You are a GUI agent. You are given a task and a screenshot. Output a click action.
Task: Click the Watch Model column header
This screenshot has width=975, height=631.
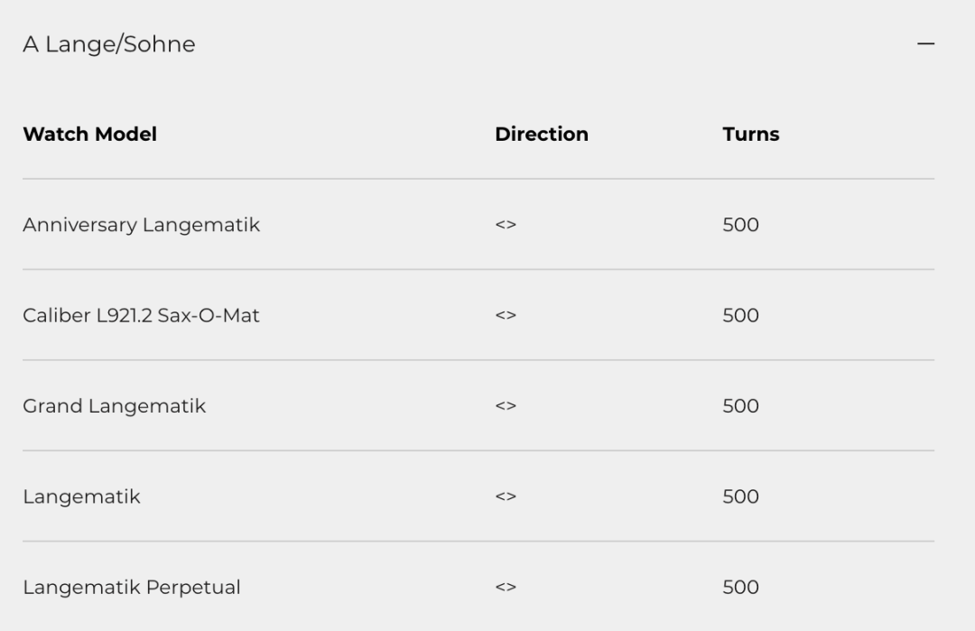[89, 135]
